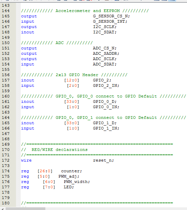Click the [12:0] bus range of GPIO_2
The image size is (187, 210).
pos(72,80)
